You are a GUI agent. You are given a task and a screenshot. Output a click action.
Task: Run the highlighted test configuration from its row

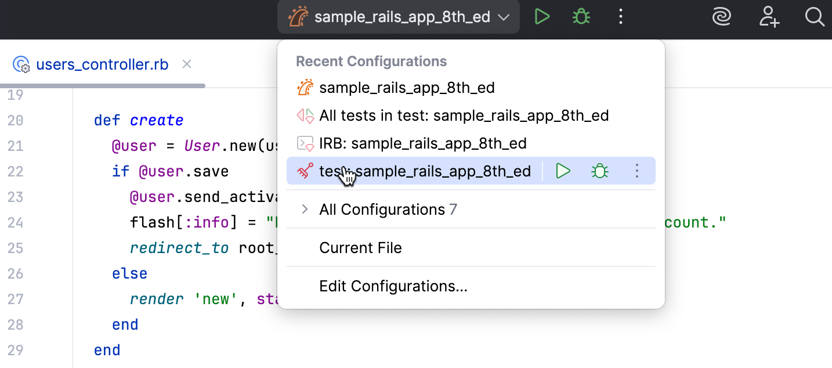pos(562,171)
